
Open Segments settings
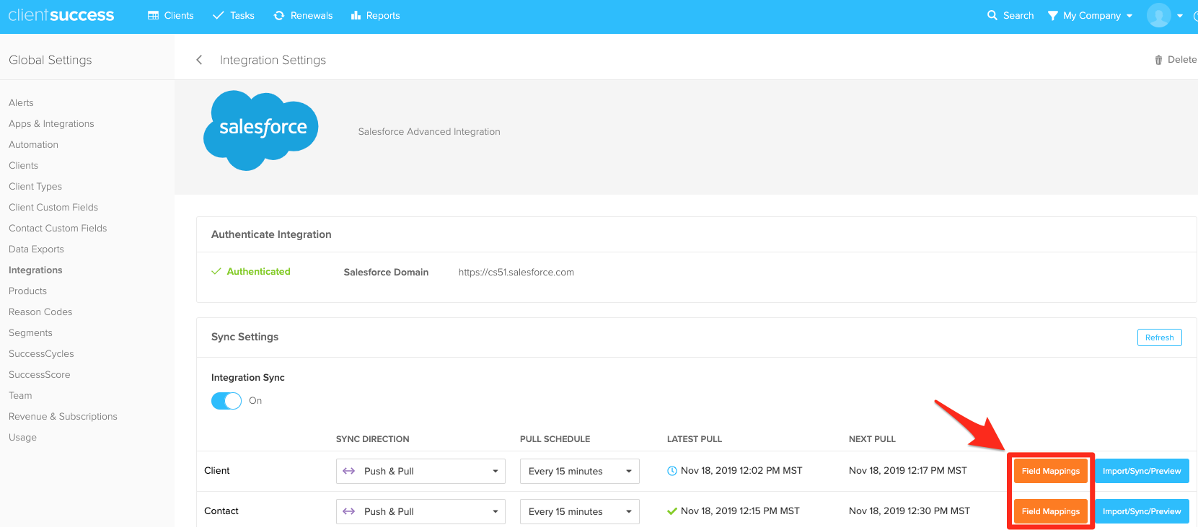30,333
